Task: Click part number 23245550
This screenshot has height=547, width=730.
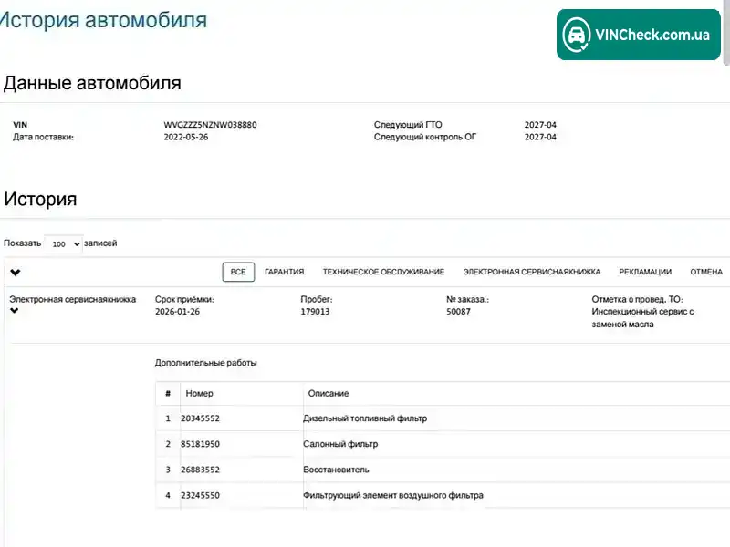Action: tap(200, 495)
